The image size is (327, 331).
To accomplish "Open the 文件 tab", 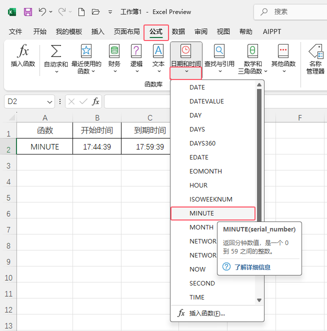I will (15, 31).
